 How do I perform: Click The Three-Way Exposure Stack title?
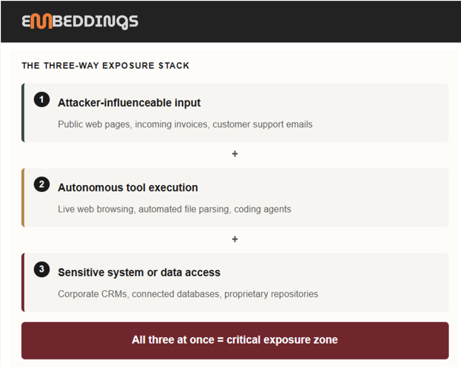coord(106,65)
